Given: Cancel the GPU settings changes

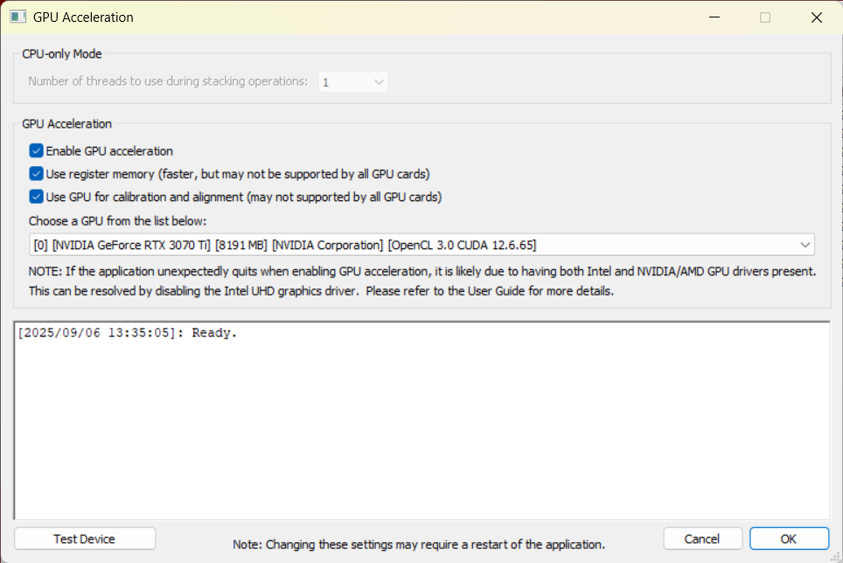Looking at the screenshot, I should 703,539.
